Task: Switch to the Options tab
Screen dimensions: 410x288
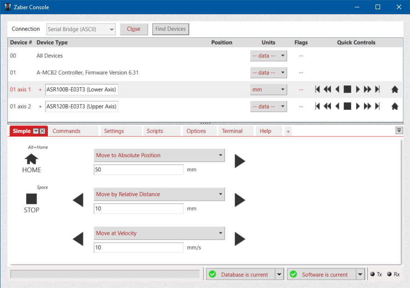Action: [x=200, y=131]
